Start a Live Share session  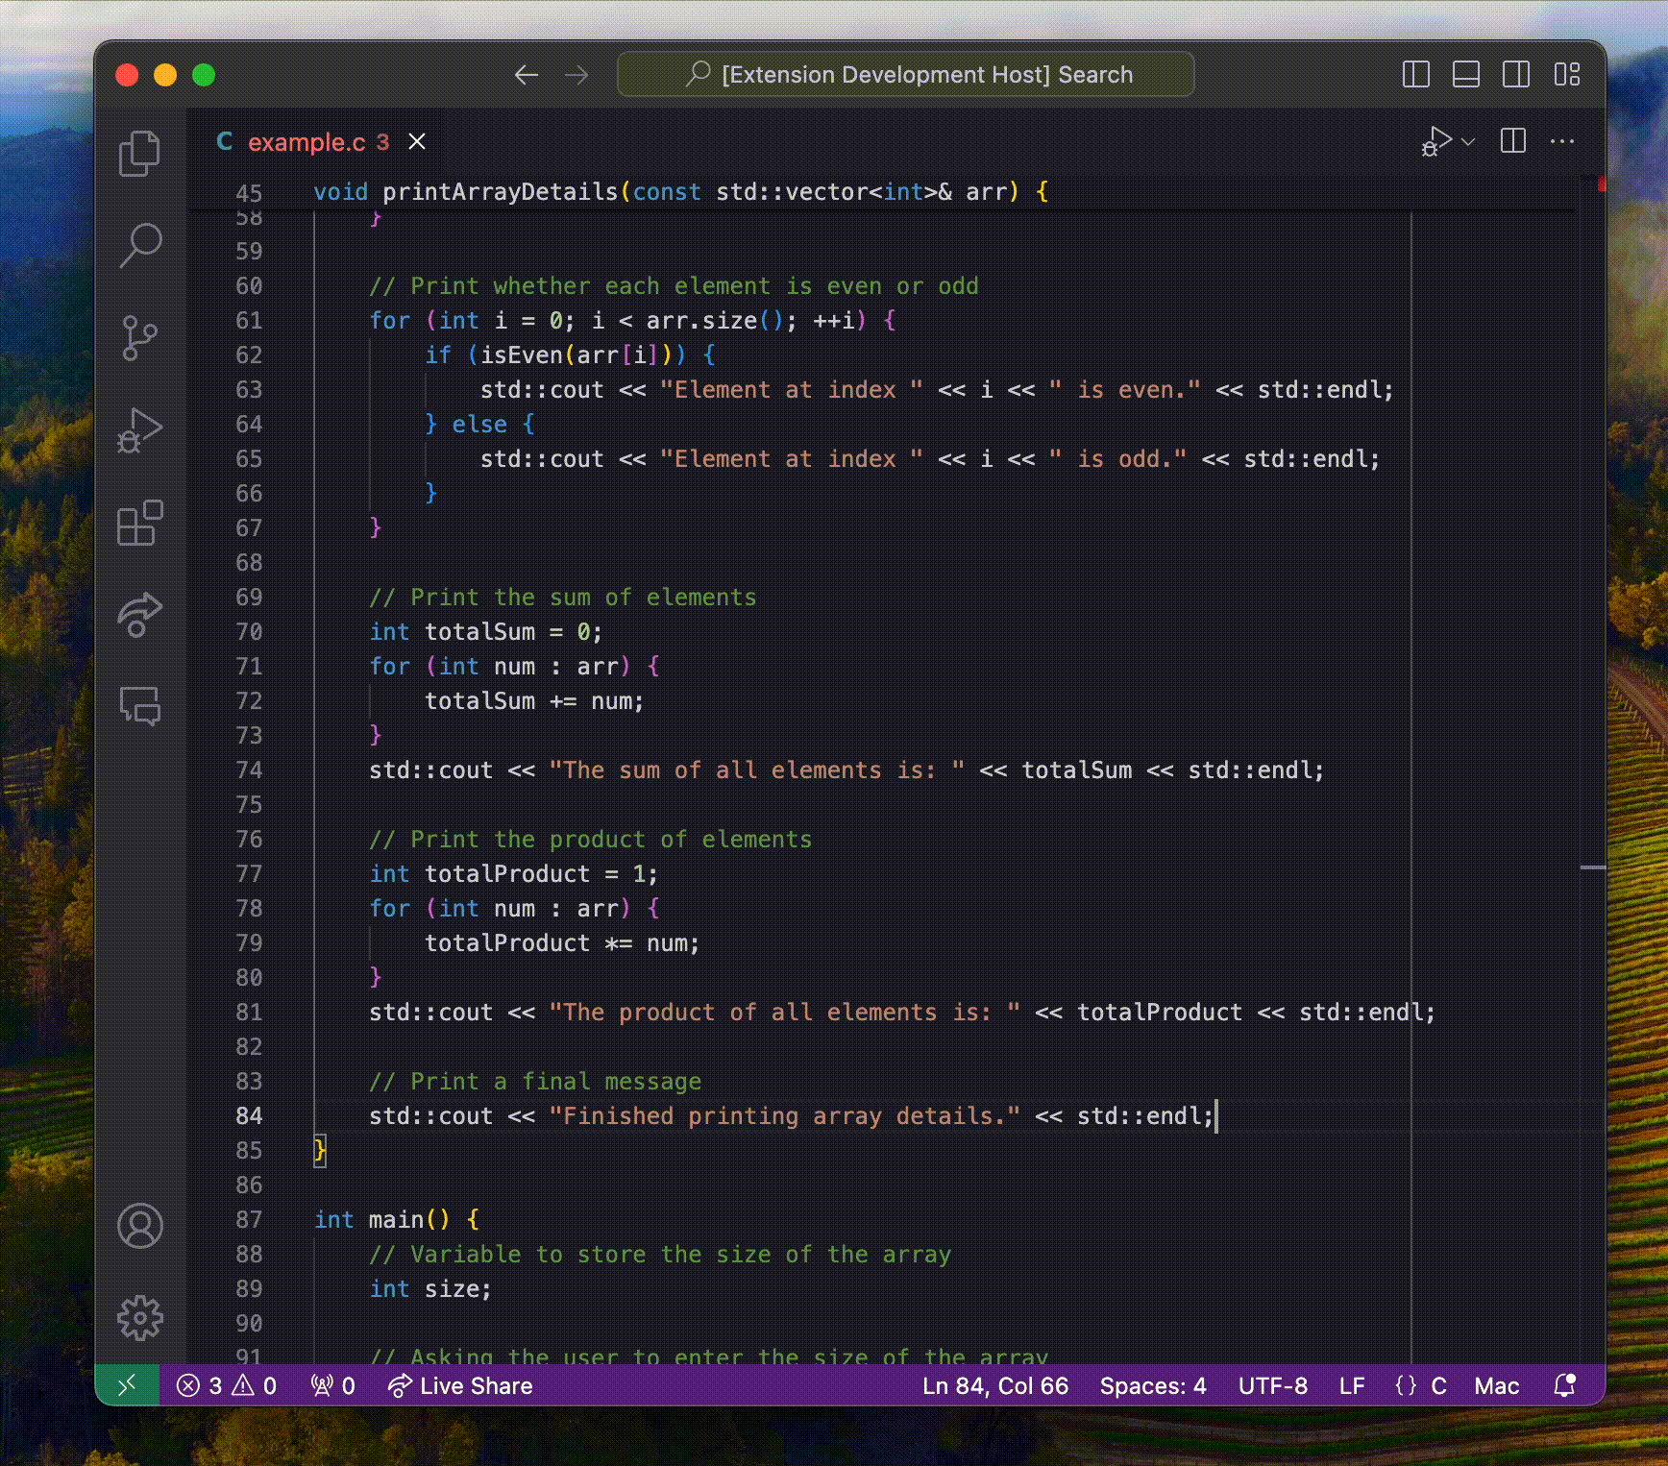pos(460,1385)
